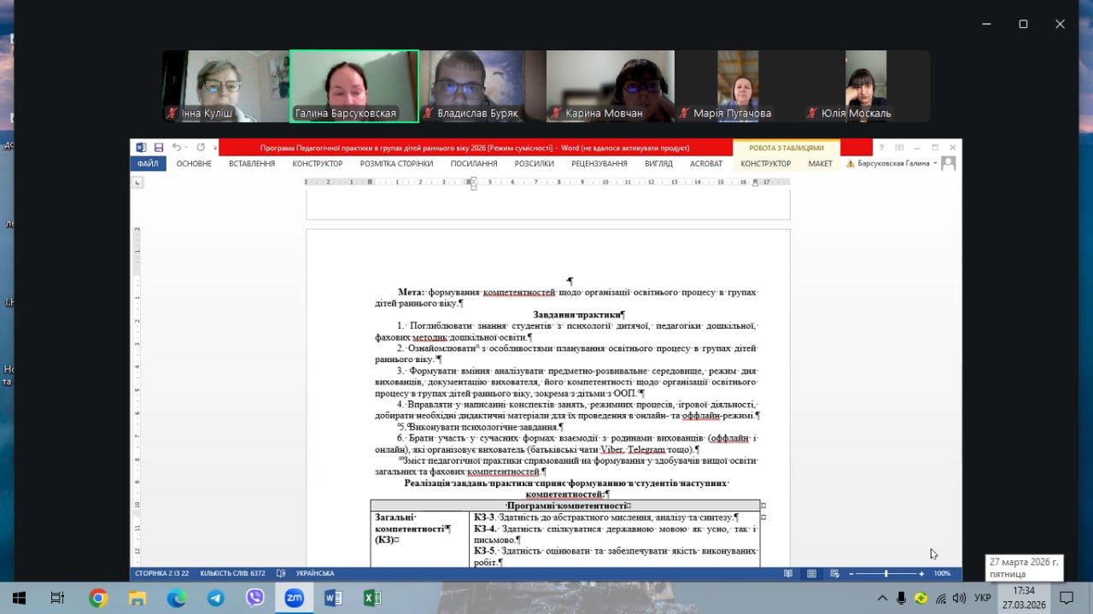The width and height of the screenshot is (1093, 614).
Task: Switch to Print Layout view in status bar
Action: 811,574
